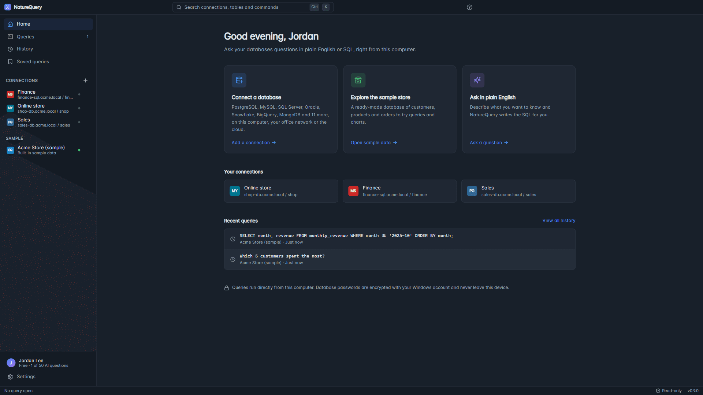The width and height of the screenshot is (703, 395).
Task: Click 'No query open' status text
Action: [18, 391]
